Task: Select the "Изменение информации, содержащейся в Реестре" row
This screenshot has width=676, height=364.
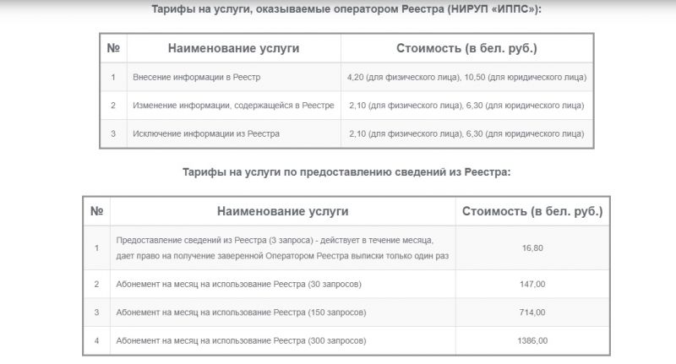Action: coord(346,106)
